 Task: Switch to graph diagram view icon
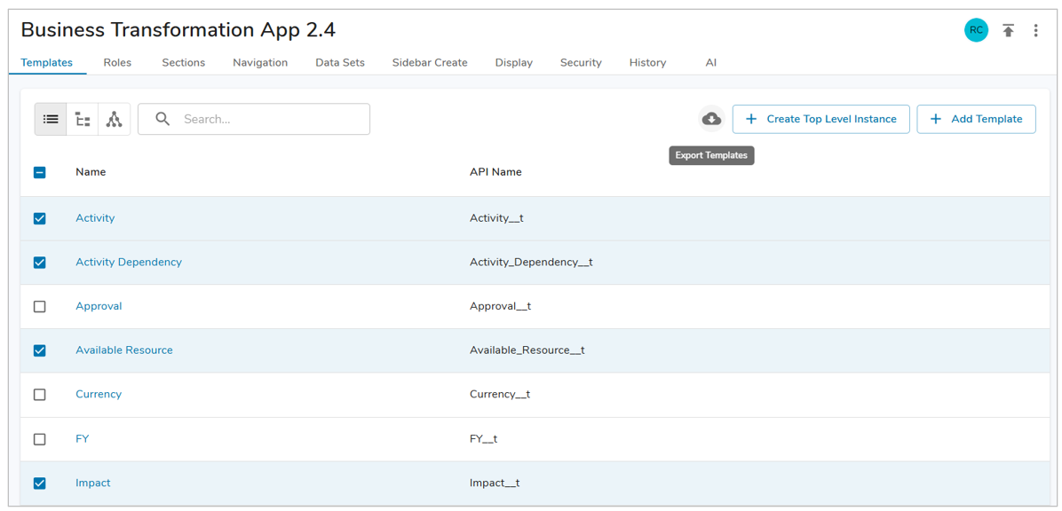[x=115, y=119]
